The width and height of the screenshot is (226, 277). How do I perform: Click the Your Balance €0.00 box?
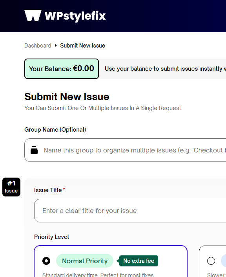point(62,69)
